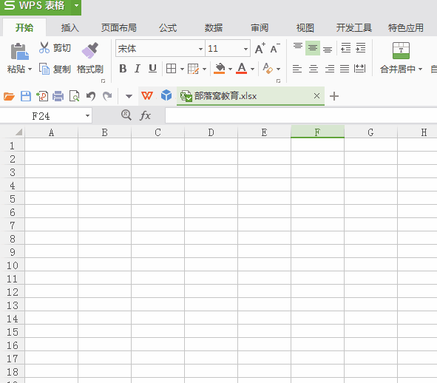Open the 公式 ribbon tab
Screen dimensions: 437x383
coord(168,27)
